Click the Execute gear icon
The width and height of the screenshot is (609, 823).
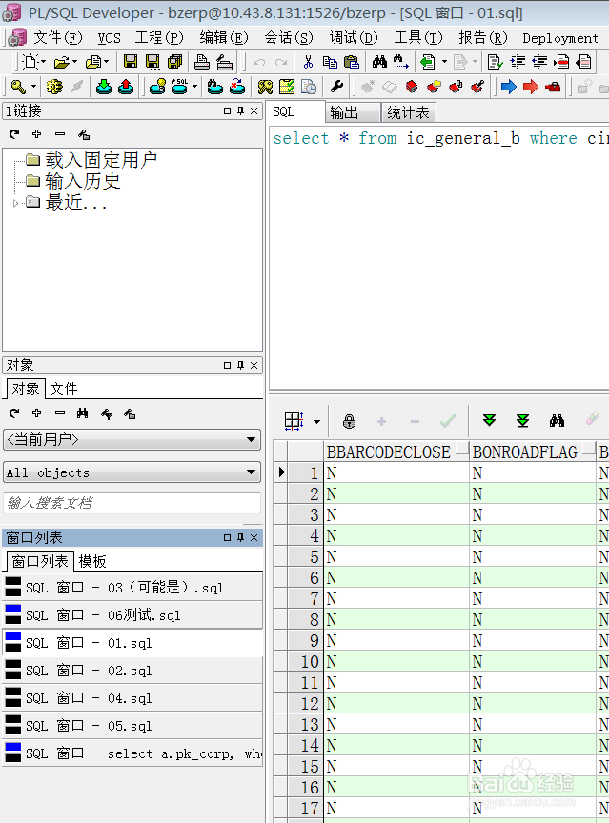coord(54,87)
